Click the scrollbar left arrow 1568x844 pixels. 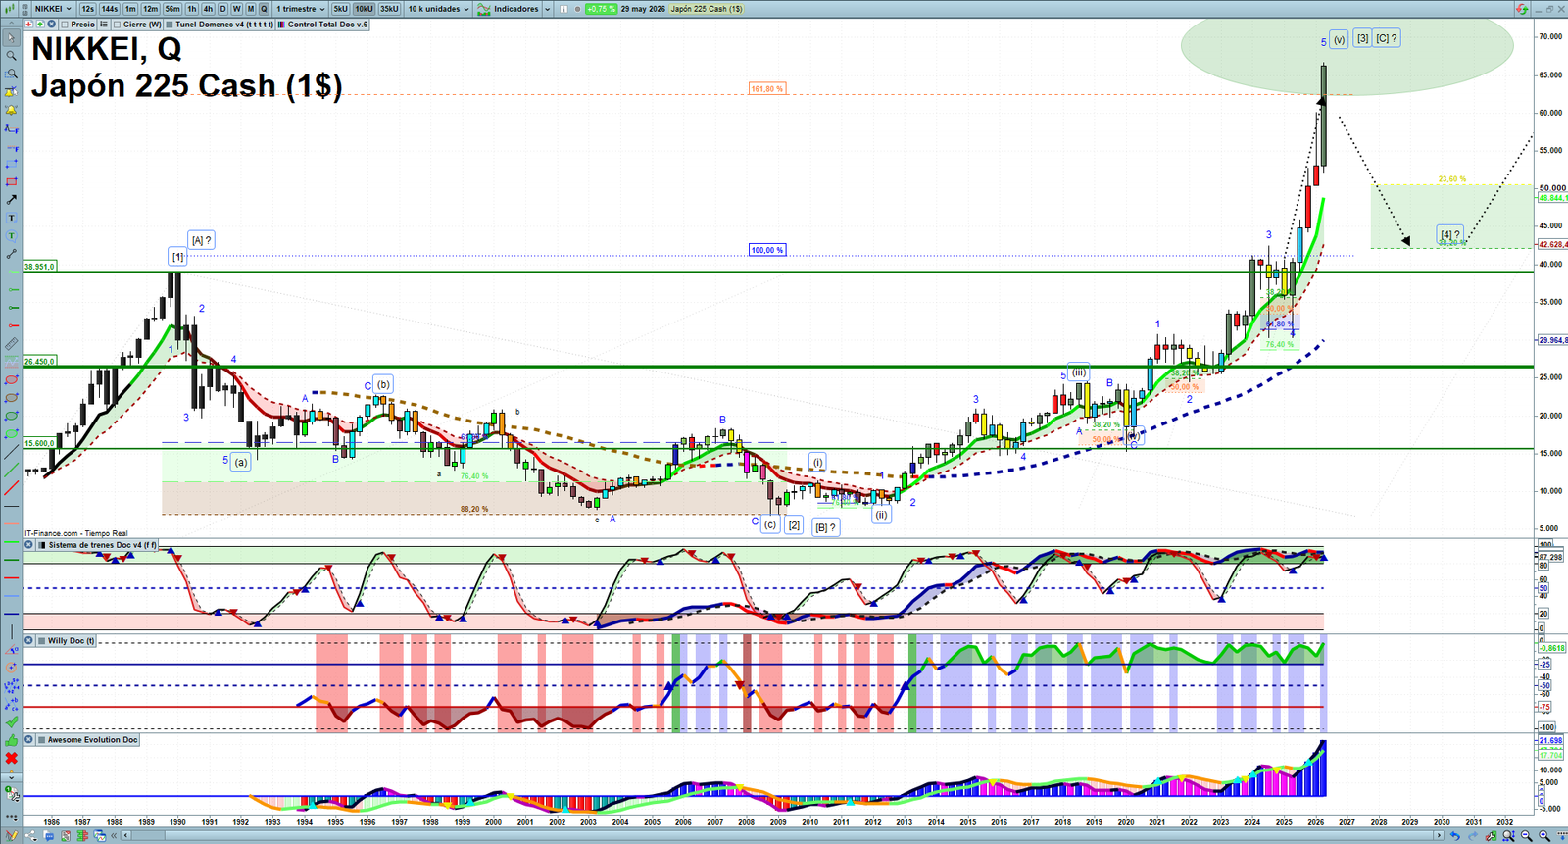124,836
